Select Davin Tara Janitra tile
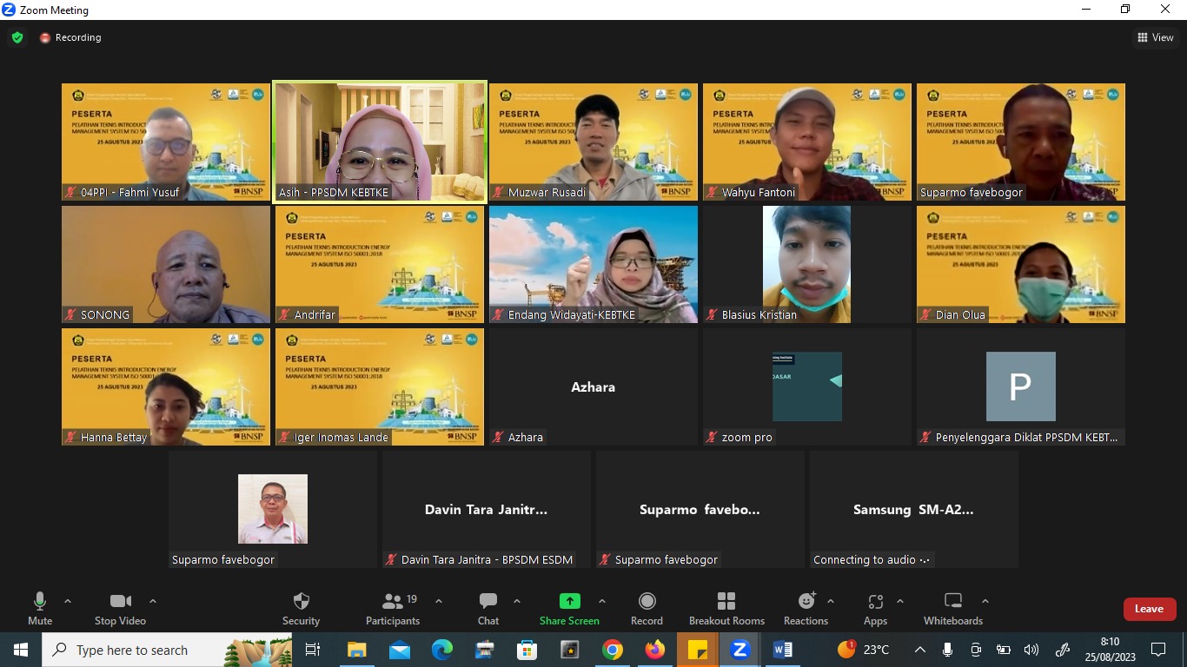The image size is (1187, 667). 487,509
